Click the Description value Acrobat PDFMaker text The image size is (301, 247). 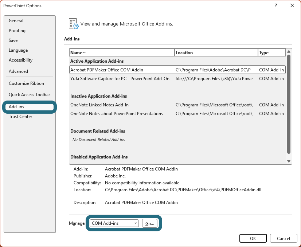tap(141, 203)
